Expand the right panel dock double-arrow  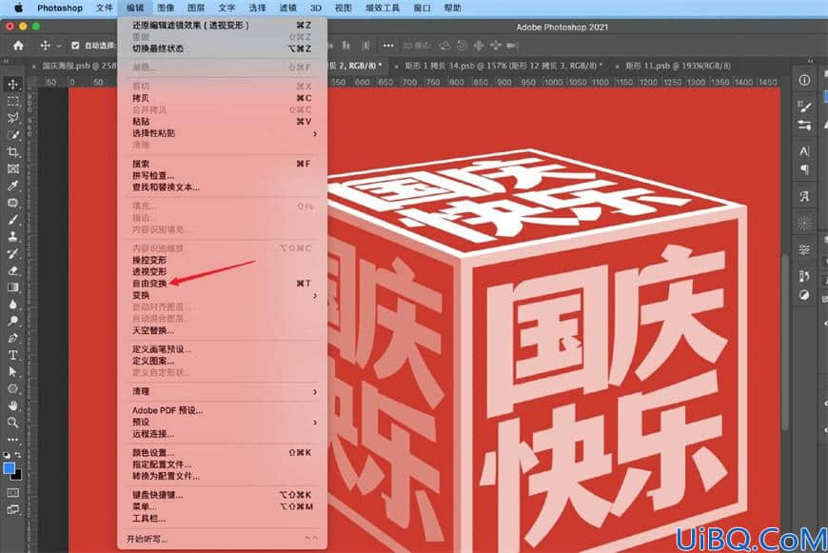tap(810, 61)
